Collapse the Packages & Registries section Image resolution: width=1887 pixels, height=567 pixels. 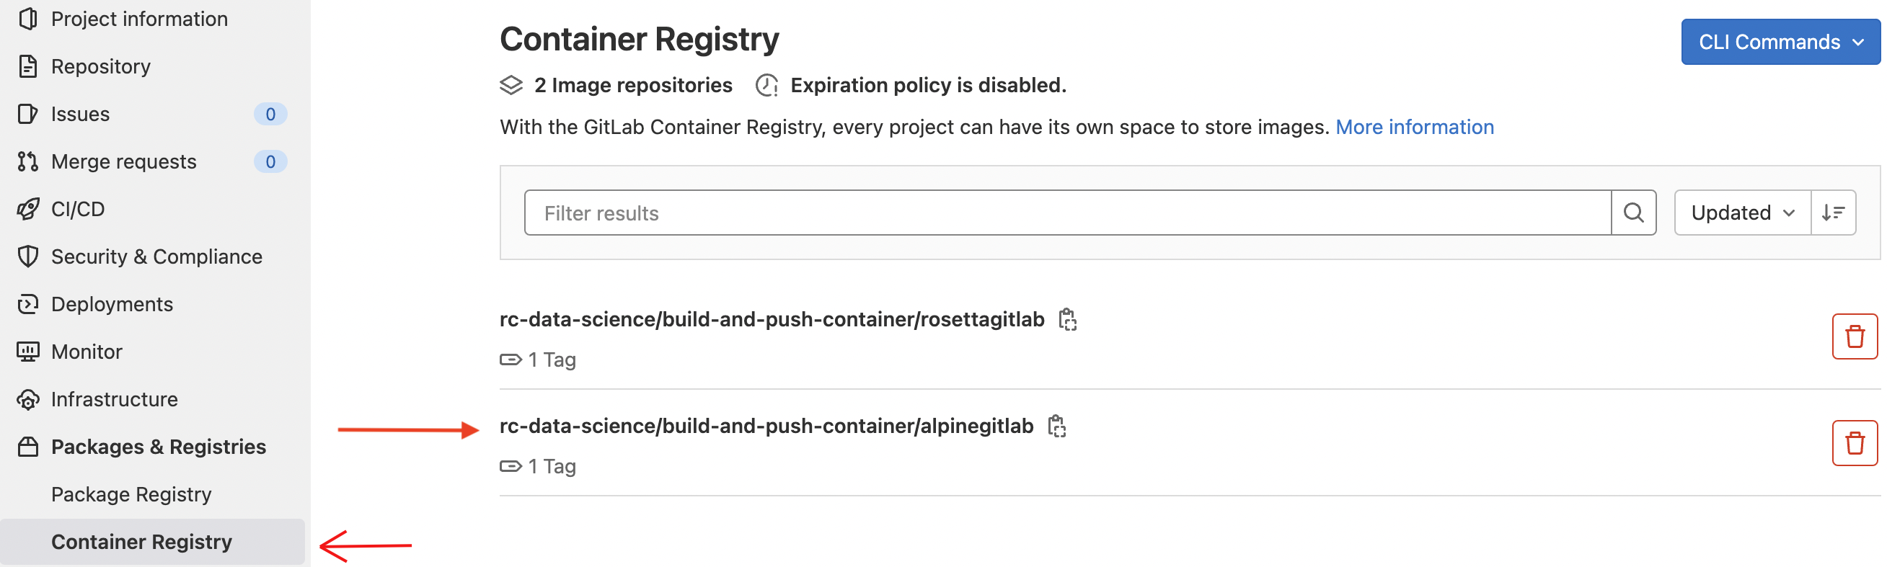(157, 447)
